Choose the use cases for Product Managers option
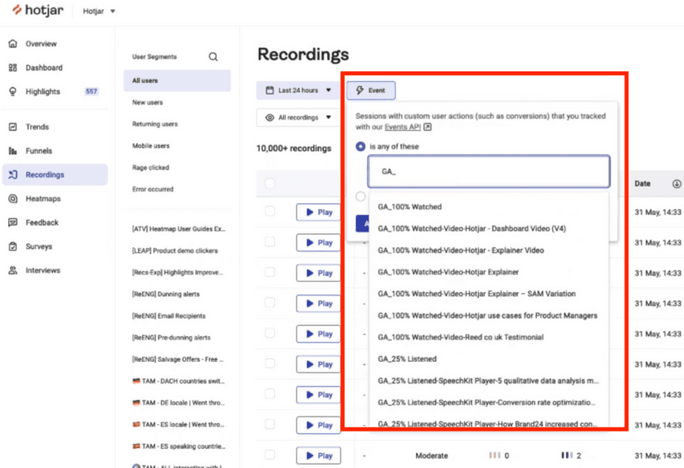684x468 pixels. (489, 316)
